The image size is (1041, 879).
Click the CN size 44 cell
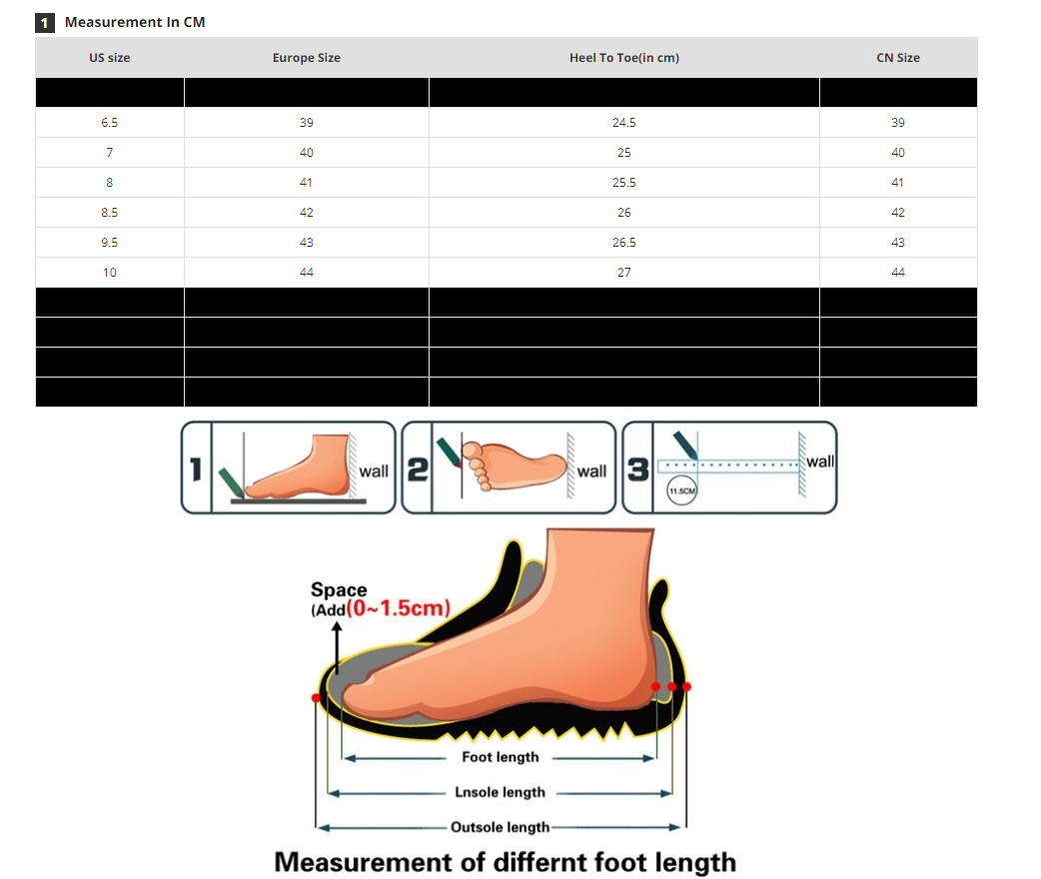(x=898, y=273)
